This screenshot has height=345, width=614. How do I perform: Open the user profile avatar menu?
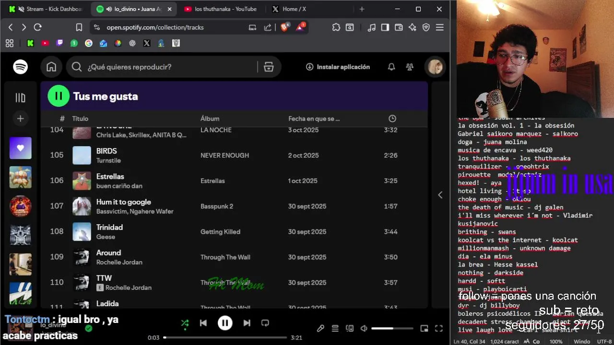(x=436, y=67)
